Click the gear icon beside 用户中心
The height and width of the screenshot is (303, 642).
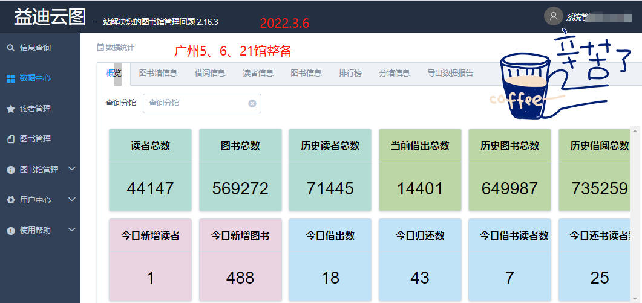(x=11, y=200)
